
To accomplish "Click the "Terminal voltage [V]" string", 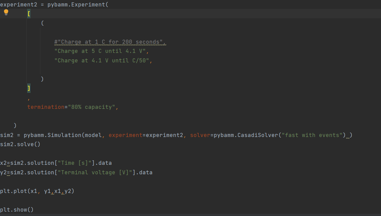I will (x=95, y=173).
